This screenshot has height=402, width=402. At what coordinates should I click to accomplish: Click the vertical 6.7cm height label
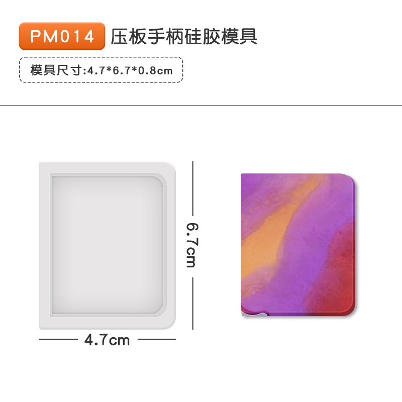click(192, 245)
